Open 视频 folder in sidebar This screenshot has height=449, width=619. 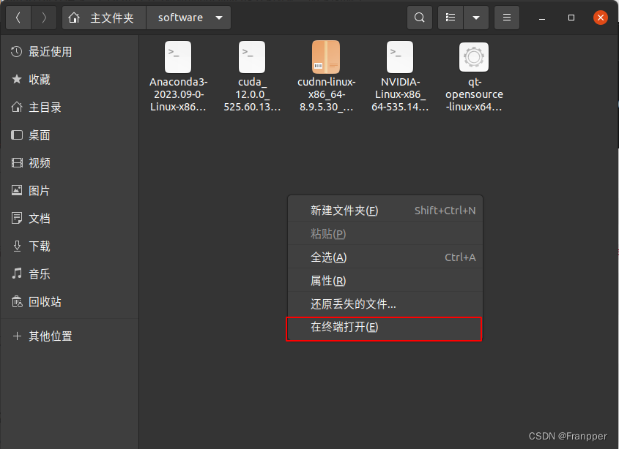70,163
